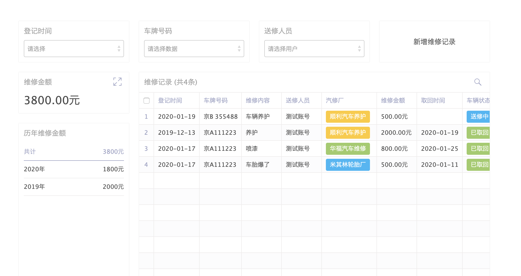This screenshot has width=521, height=276.
Task: Click 已取回 status in the 喷漆 row
Action: pyautogui.click(x=478, y=149)
